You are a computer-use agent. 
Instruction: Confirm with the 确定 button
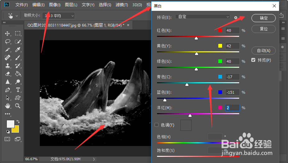tap(263, 18)
